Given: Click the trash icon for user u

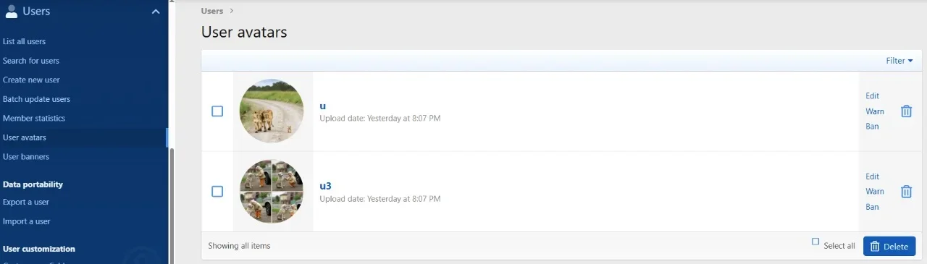Looking at the screenshot, I should [x=906, y=111].
